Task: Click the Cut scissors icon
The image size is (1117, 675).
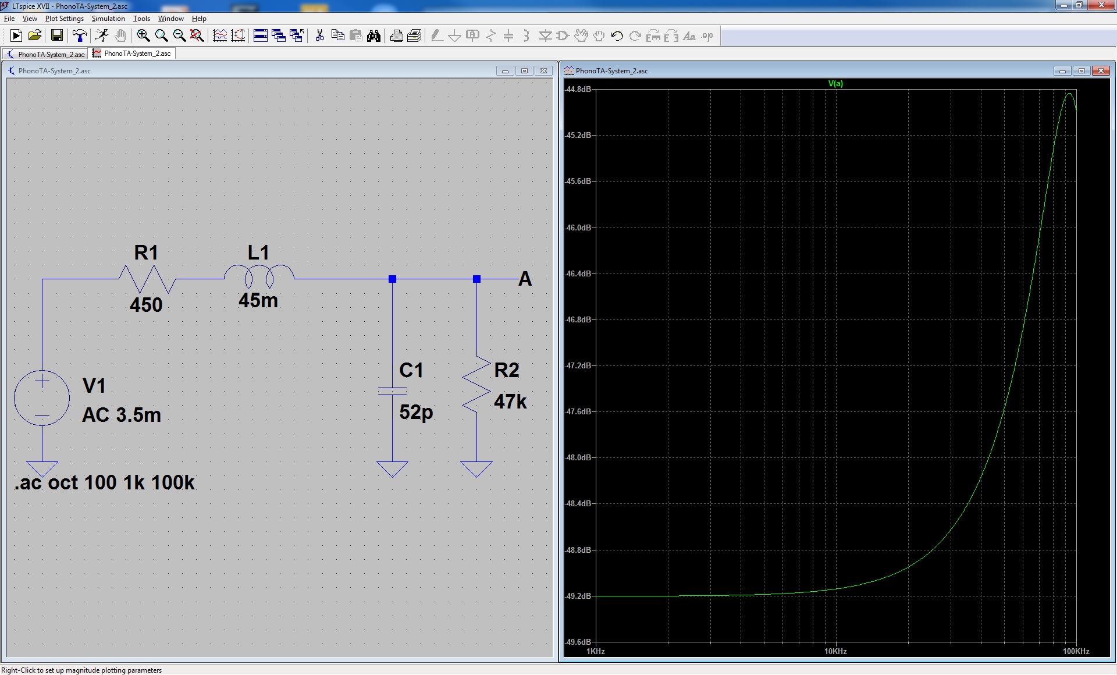Action: 319,36
